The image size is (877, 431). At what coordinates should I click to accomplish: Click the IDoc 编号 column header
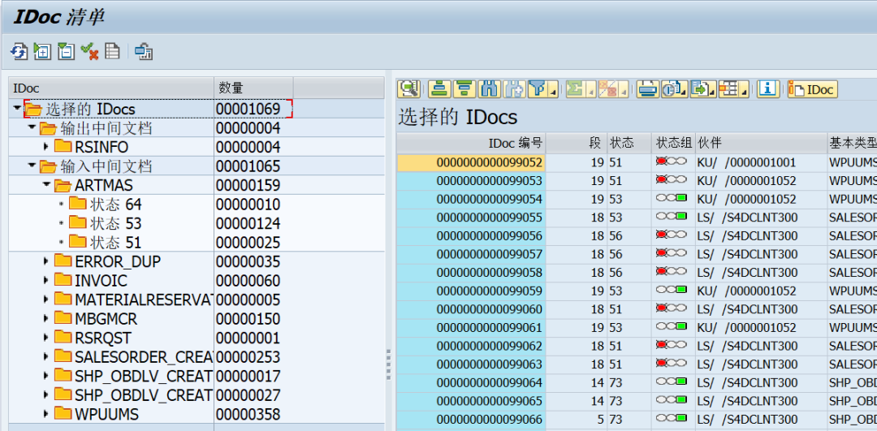click(x=472, y=143)
